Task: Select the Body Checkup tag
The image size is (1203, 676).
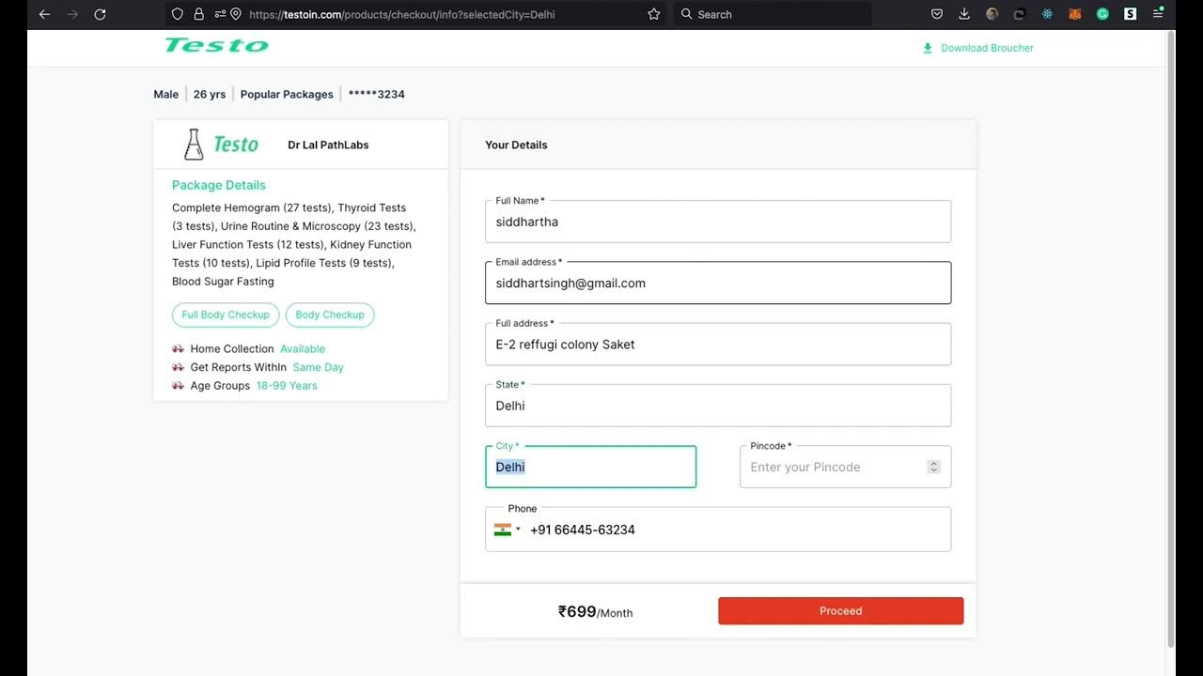Action: [x=330, y=315]
